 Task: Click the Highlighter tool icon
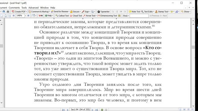coord(171,12)
